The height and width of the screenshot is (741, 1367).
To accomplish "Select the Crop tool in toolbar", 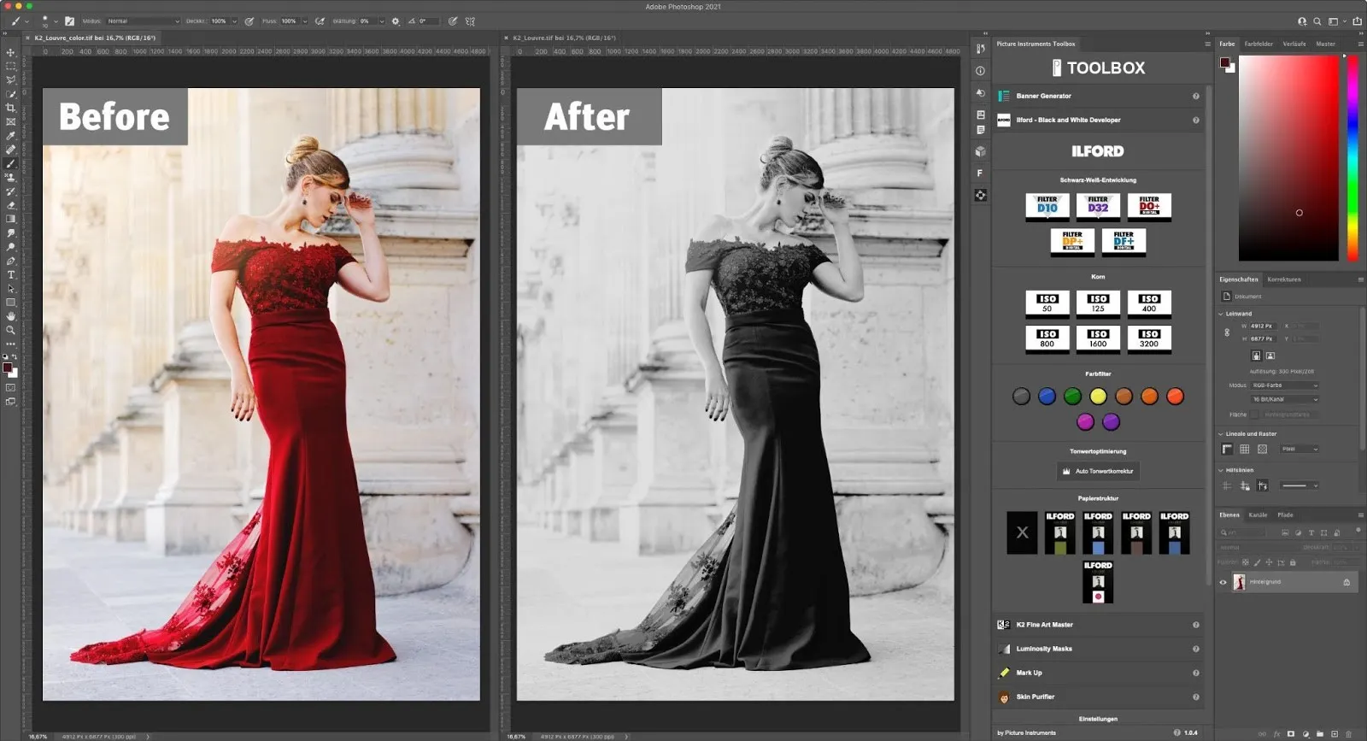I will click(11, 108).
